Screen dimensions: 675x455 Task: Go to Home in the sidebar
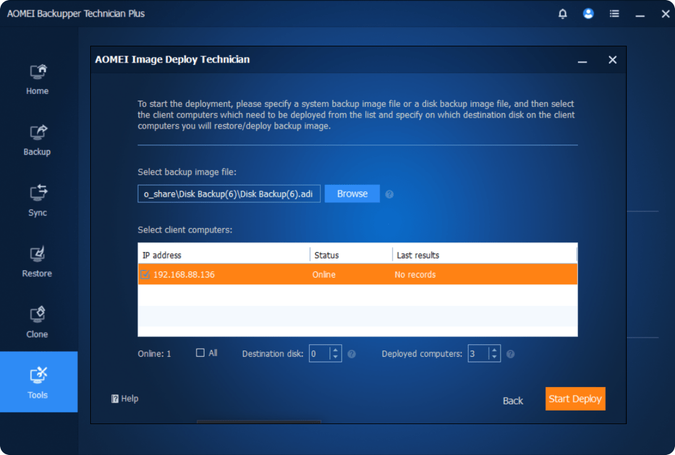point(38,80)
